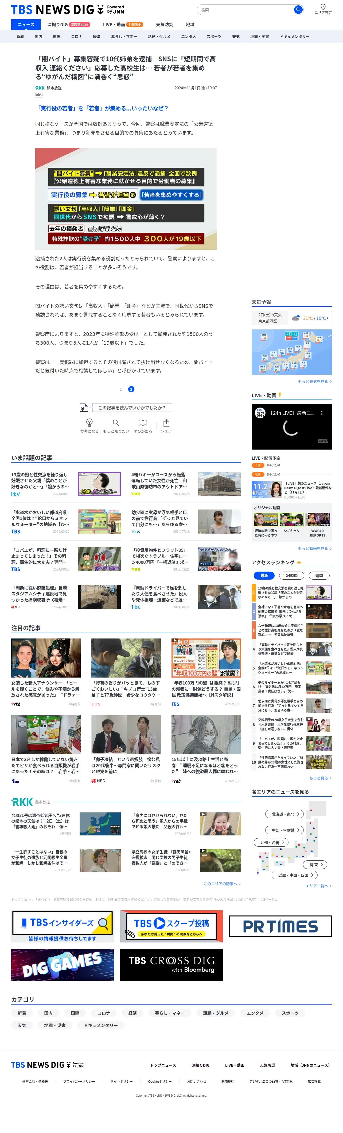Open the シノキャリ video thumbnail
This screenshot has height=1133, width=343.
pos(292,520)
